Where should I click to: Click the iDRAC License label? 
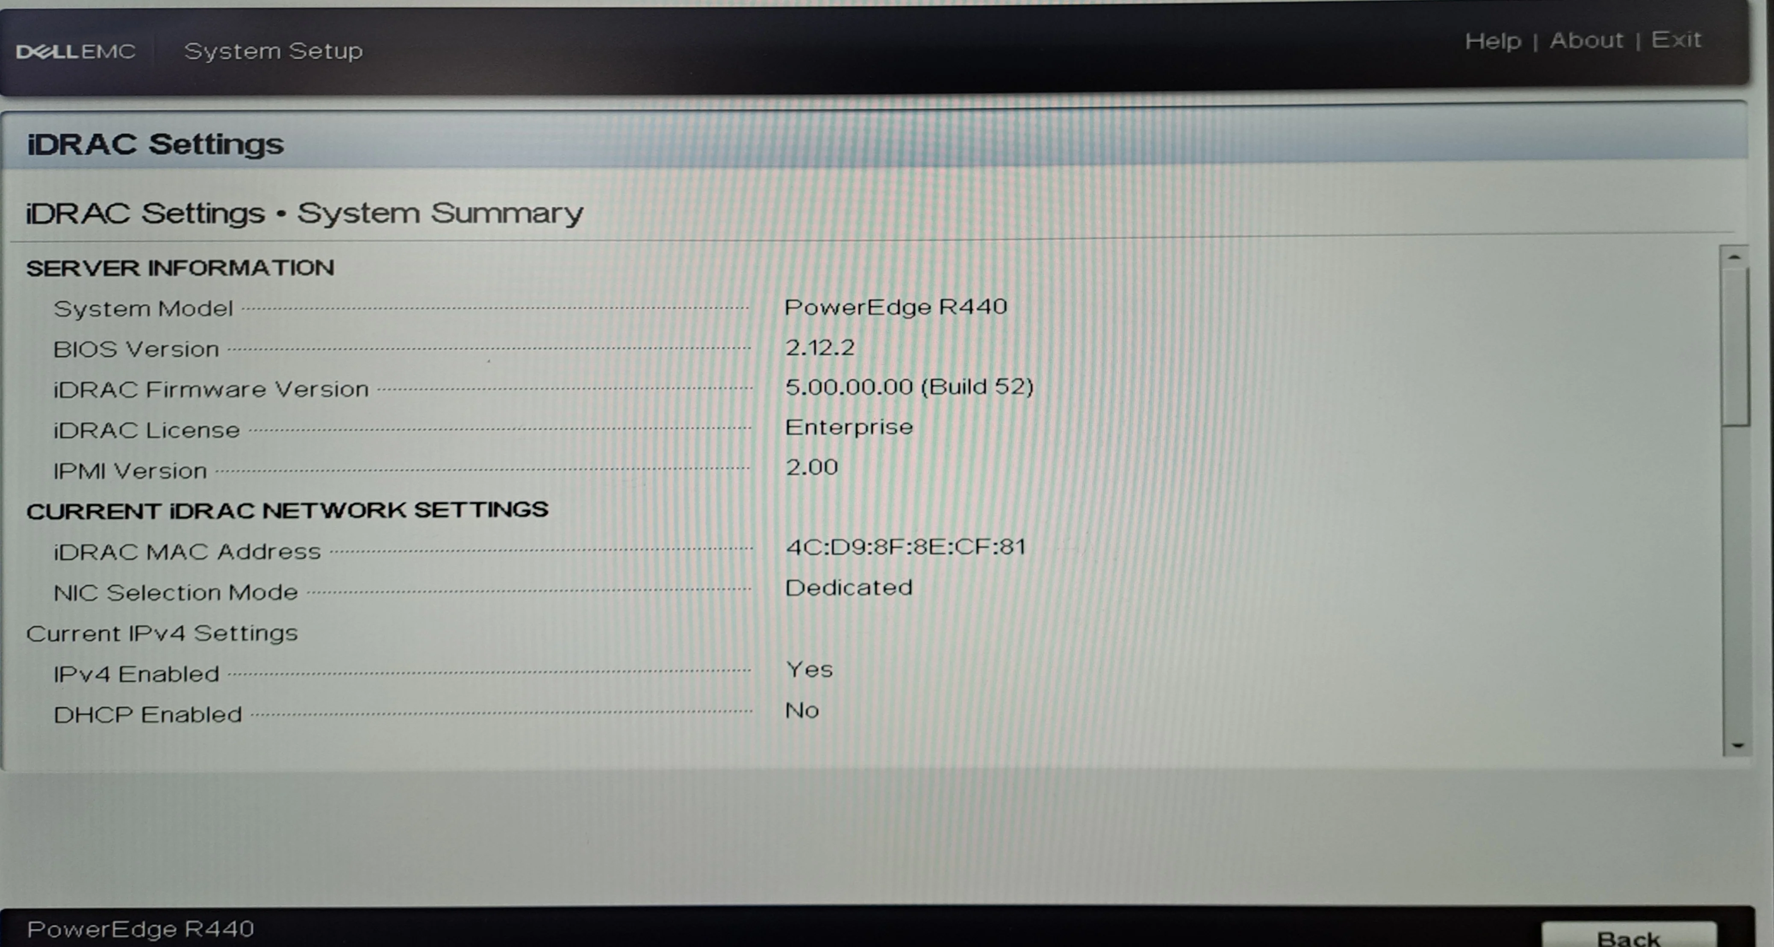(147, 430)
